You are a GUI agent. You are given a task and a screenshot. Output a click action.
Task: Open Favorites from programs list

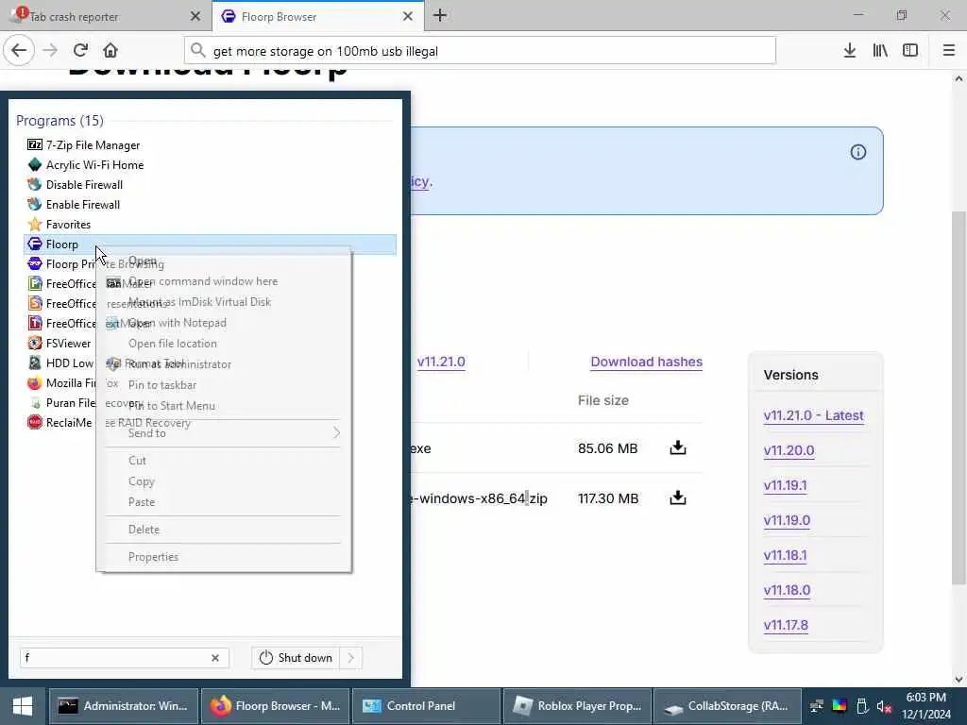tap(210, 225)
